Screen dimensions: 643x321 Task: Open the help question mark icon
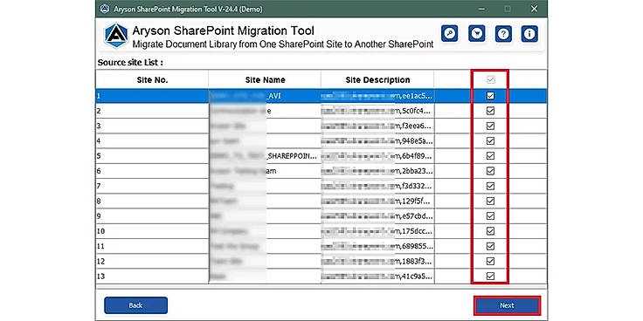pos(503,34)
